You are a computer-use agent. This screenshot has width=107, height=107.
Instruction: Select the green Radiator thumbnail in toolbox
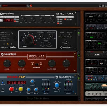click(x=96, y=86)
